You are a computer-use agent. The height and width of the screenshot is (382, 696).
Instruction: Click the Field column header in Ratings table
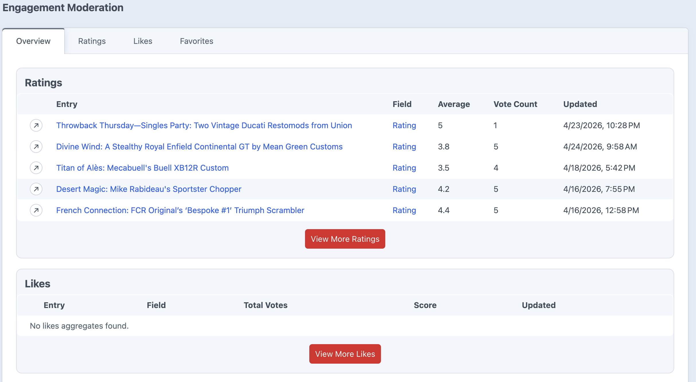[402, 104]
